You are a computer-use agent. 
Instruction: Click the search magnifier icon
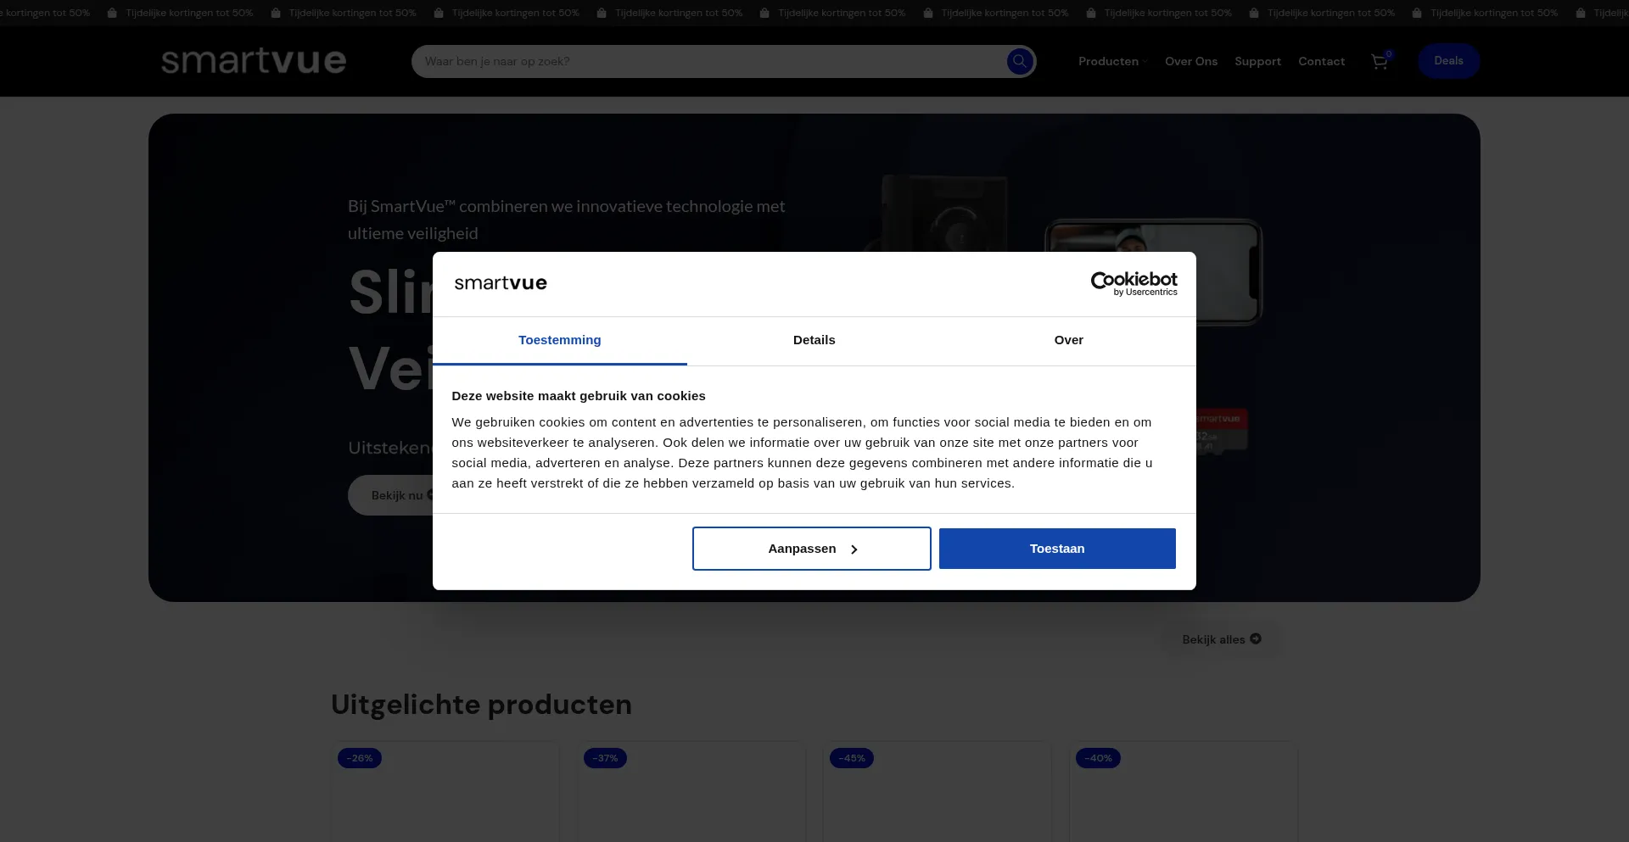click(x=1020, y=61)
